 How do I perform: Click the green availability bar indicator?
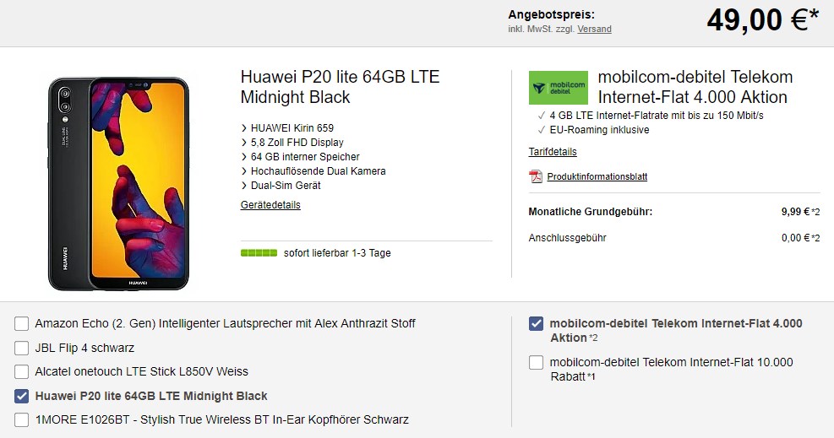coord(259,253)
